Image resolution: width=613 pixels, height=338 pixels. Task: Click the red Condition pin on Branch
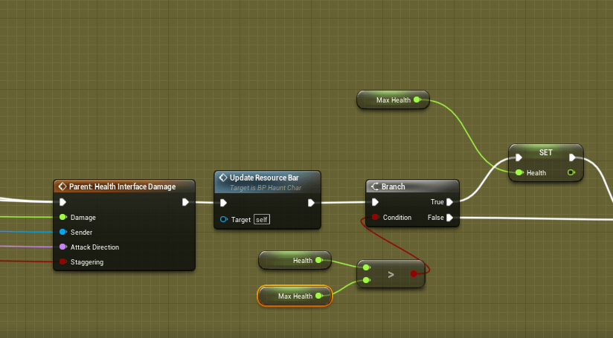click(x=375, y=218)
